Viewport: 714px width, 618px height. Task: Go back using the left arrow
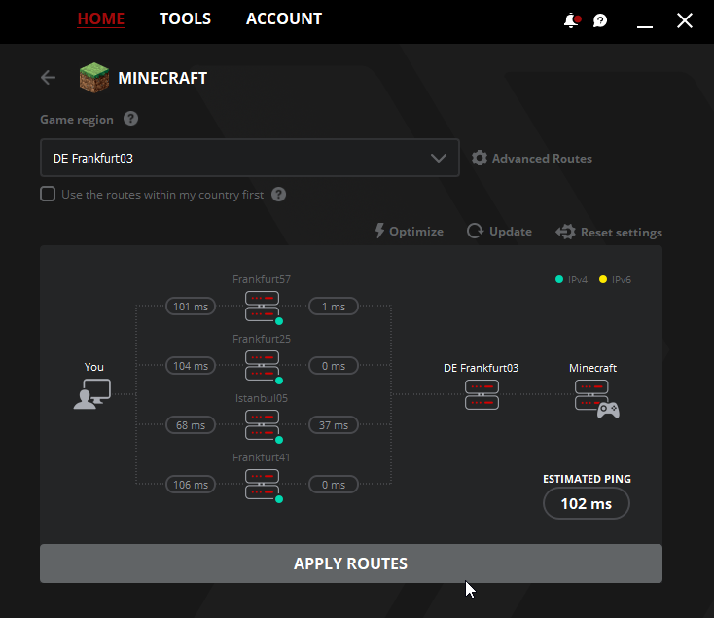tap(48, 78)
